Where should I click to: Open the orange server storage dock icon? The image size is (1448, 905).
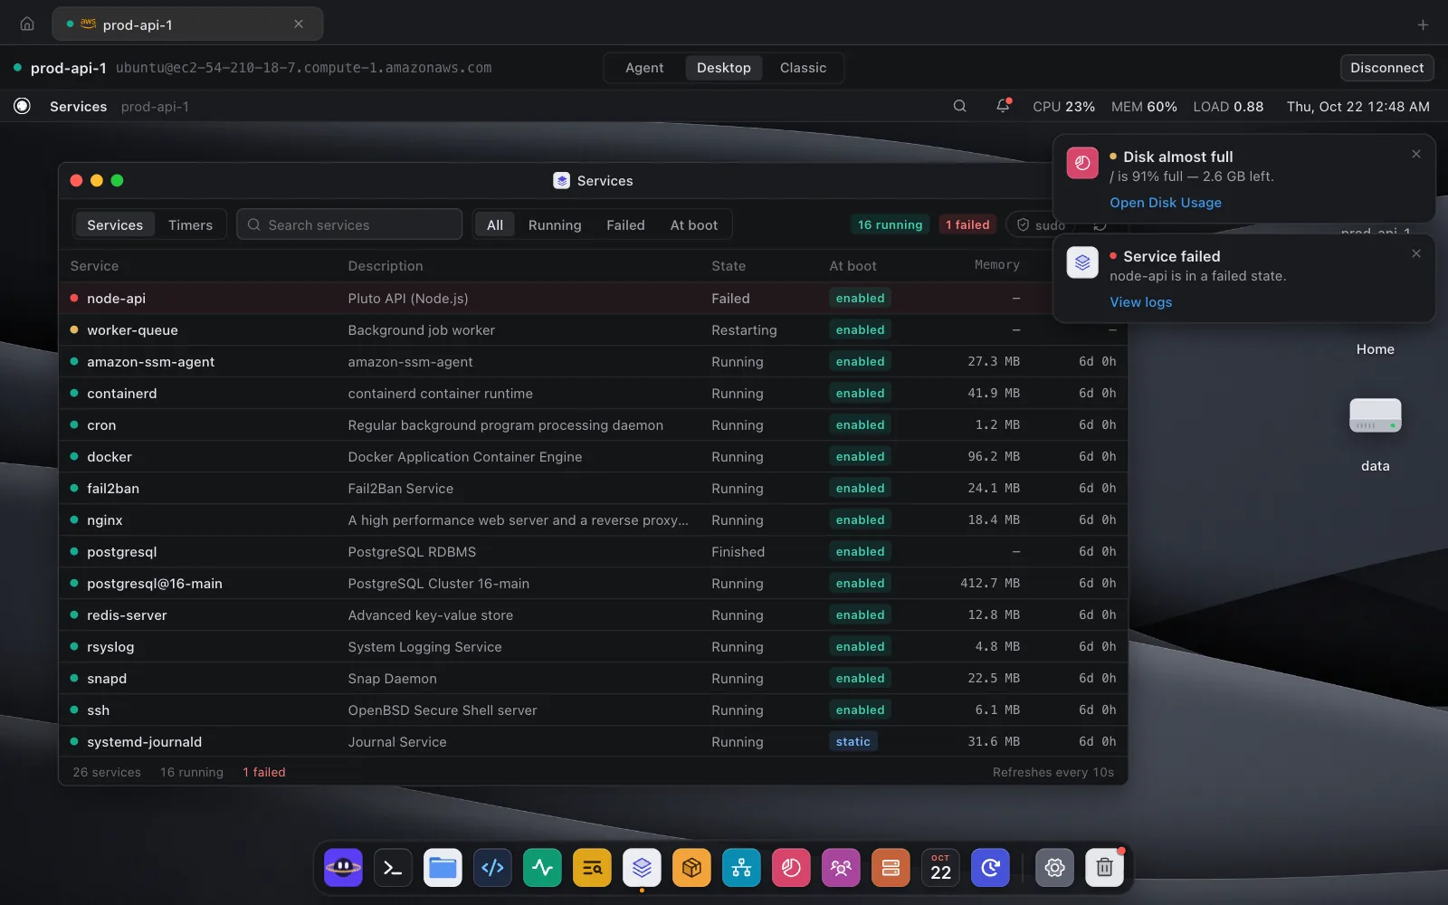[891, 868]
